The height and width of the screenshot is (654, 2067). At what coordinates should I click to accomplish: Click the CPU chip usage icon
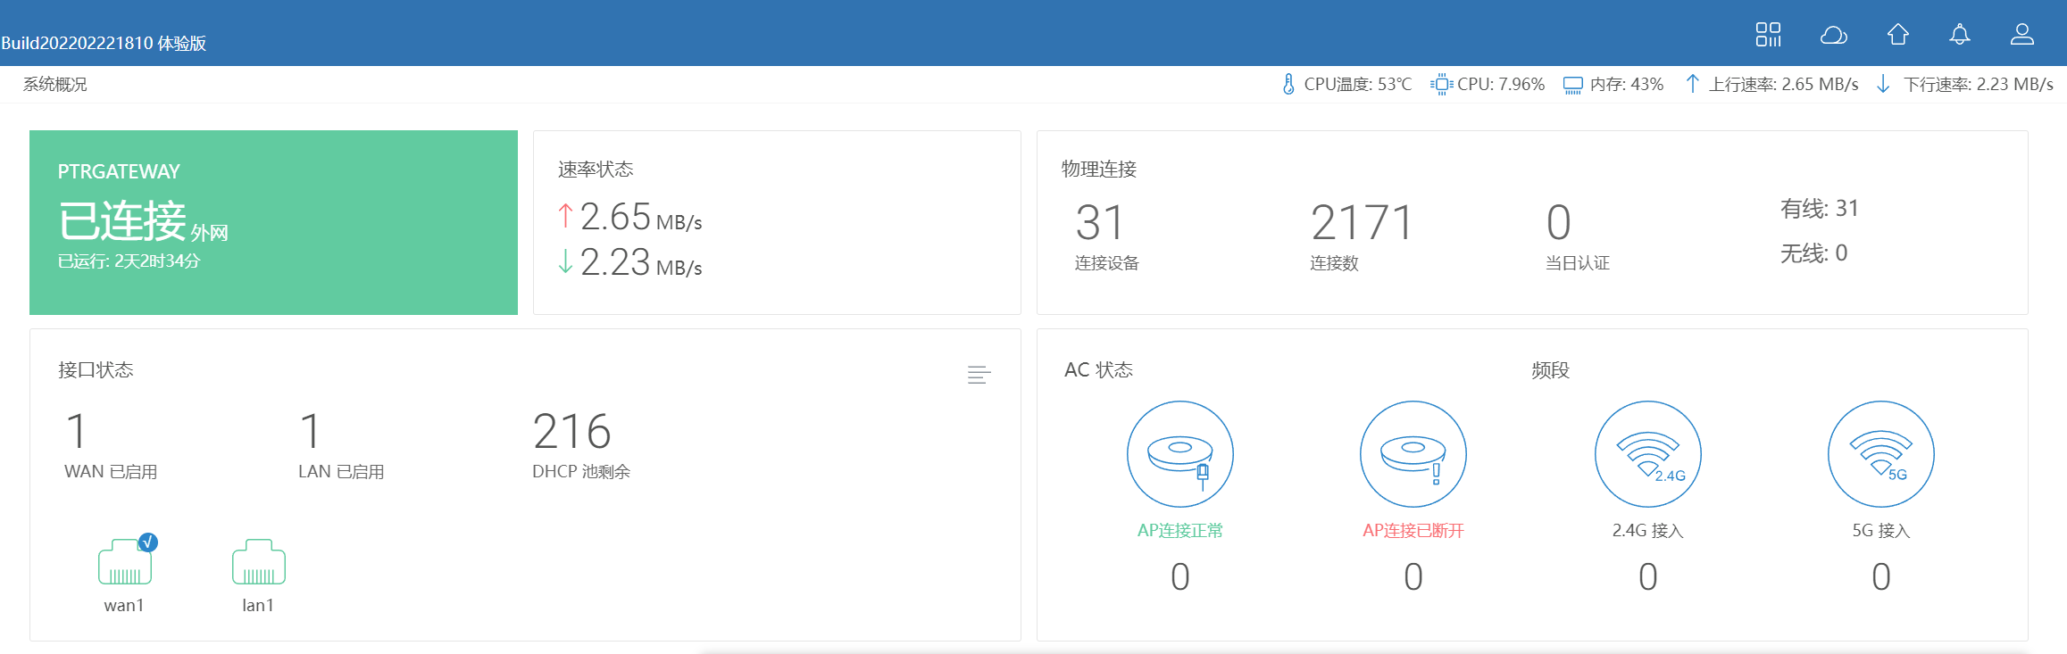(x=1441, y=84)
